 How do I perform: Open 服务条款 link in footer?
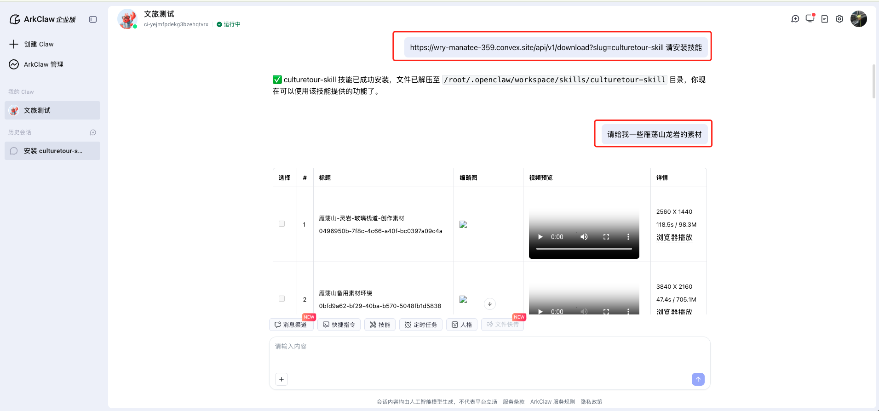tap(514, 402)
